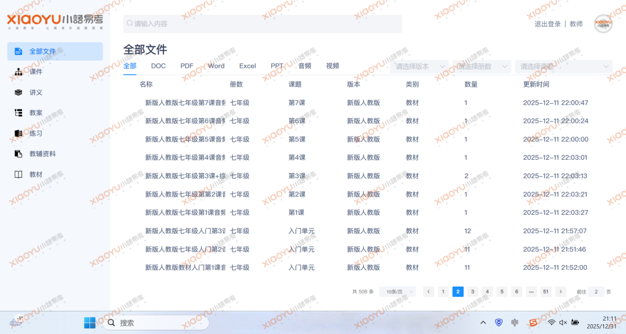
Task: Open the 请选择册数 dropdown
Action: tap(482, 67)
